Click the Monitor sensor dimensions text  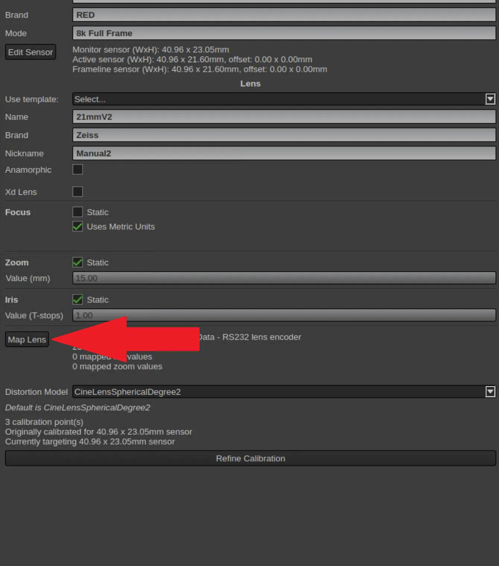click(x=151, y=49)
